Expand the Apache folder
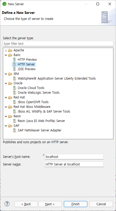The height and width of the screenshot is (211, 116). [6, 51]
